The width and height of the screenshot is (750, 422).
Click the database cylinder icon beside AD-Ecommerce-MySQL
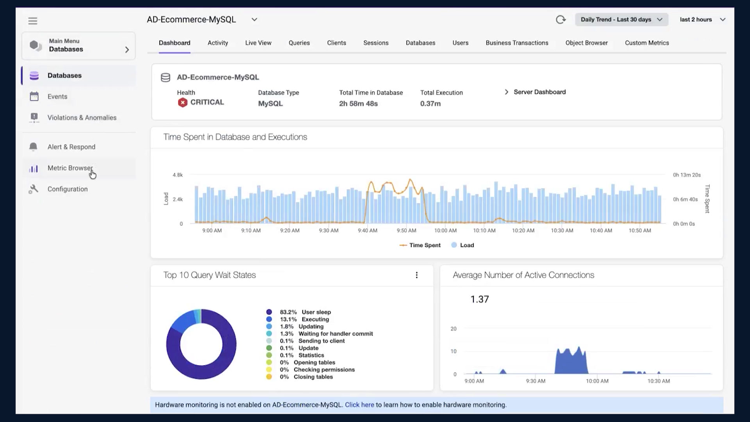click(166, 77)
